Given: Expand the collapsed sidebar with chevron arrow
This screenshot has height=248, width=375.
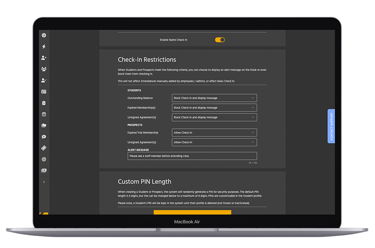Looking at the screenshot, I should (44, 181).
